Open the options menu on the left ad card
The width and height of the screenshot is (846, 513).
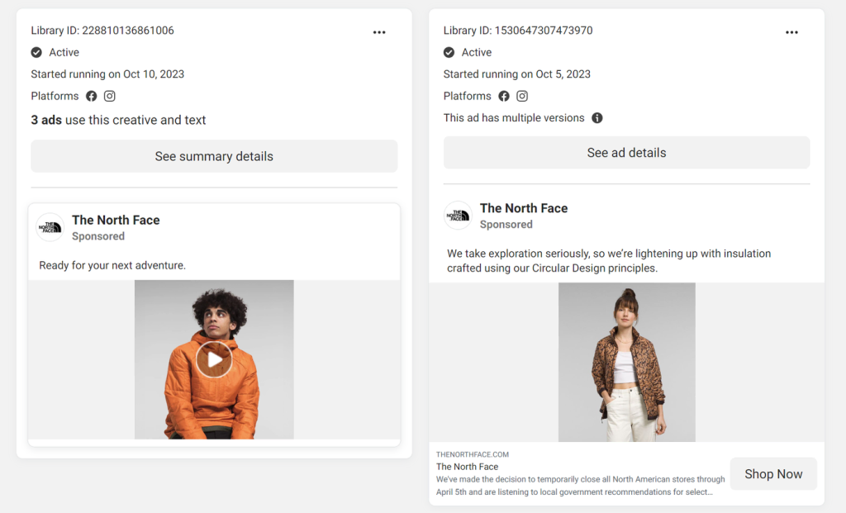pyautogui.click(x=379, y=31)
